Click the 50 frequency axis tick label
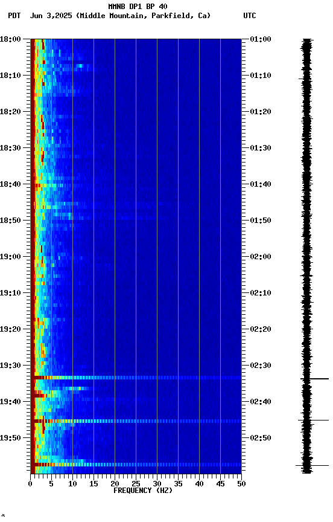The height and width of the screenshot is (522, 333). pos(242,484)
